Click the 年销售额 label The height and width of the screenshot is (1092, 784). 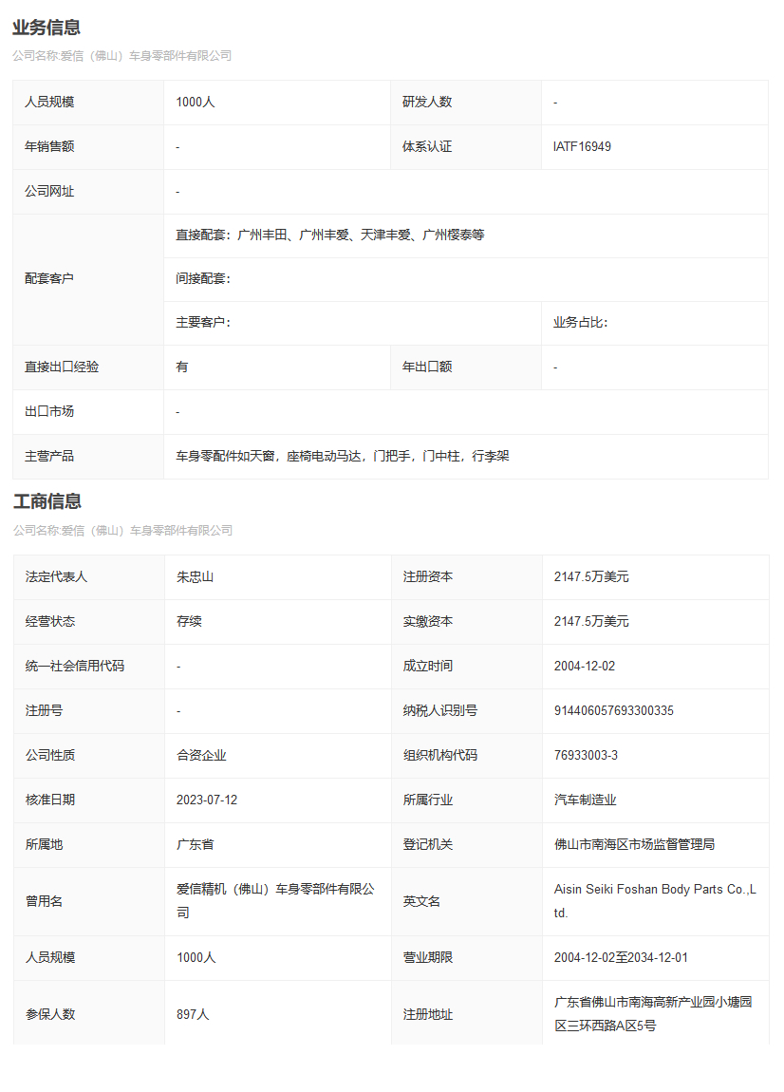point(48,146)
